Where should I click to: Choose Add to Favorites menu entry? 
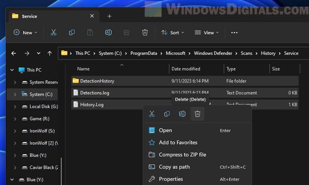tap(197, 143)
